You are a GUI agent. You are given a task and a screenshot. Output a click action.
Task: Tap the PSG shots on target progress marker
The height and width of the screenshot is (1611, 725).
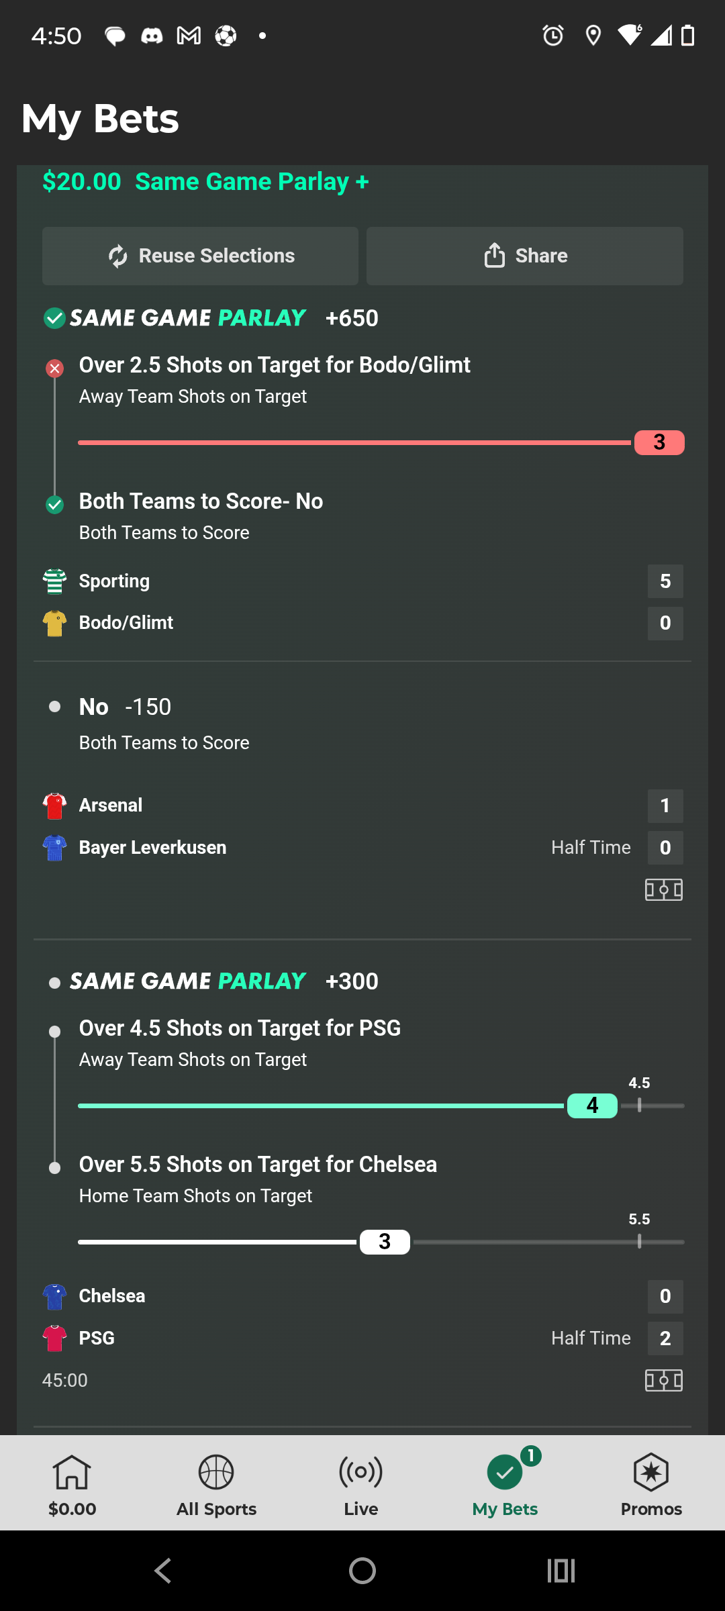pyautogui.click(x=592, y=1106)
